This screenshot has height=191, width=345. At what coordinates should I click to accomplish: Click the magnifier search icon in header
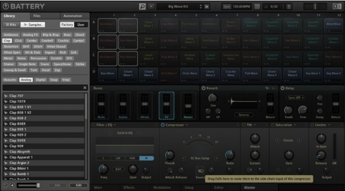[x=143, y=7]
